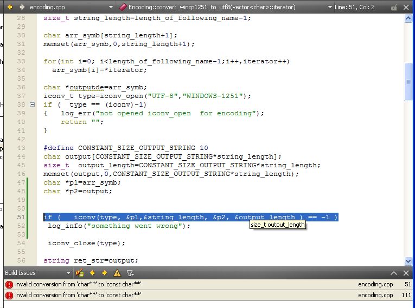
Task: Select the invalid conversion error at line 111
Action: point(208,295)
